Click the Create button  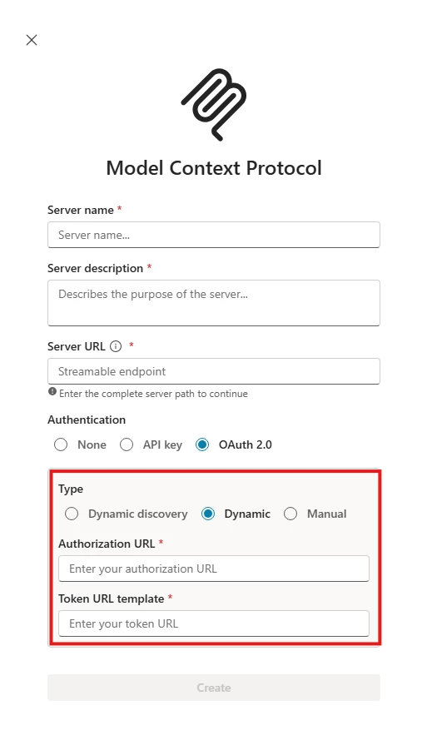coord(214,688)
